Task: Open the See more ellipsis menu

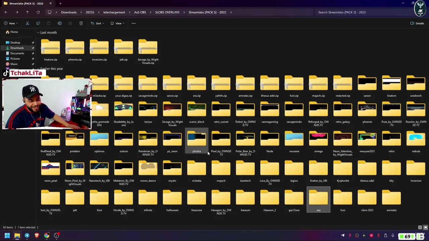Action: point(133,23)
